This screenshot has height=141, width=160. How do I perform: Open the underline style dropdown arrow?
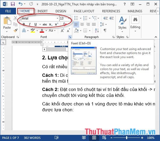(40, 24)
